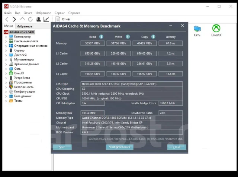Select the Конфигурация tree icon

[x=11, y=92]
